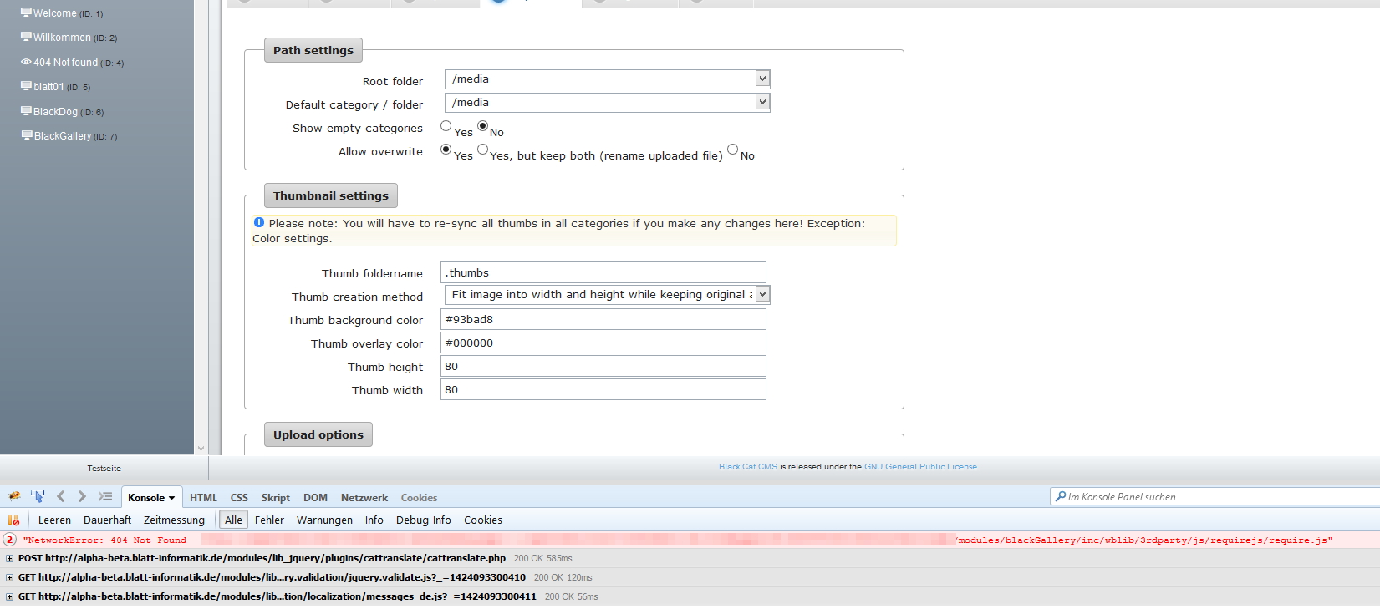Click the Firebug forward navigation arrow
The width and height of the screenshot is (1380, 609).
coord(82,496)
